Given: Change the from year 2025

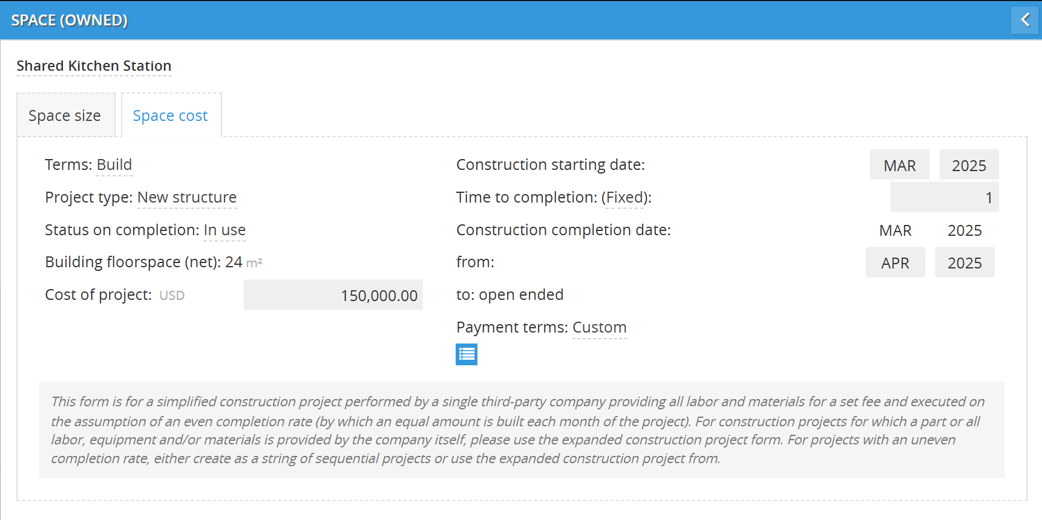Looking at the screenshot, I should pyautogui.click(x=965, y=263).
